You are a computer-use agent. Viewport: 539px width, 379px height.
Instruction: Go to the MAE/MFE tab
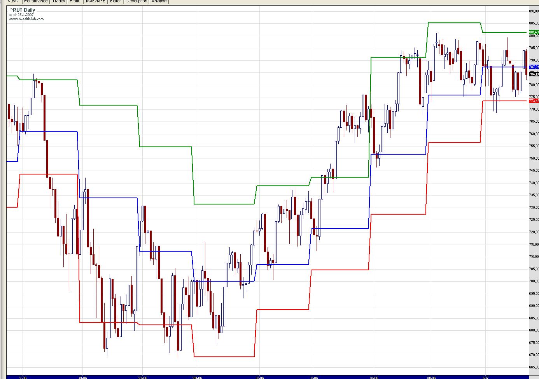click(96, 2)
